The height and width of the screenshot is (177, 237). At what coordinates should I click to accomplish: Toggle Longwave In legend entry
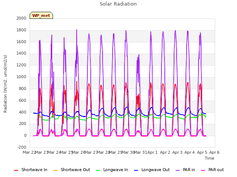(x=112, y=170)
